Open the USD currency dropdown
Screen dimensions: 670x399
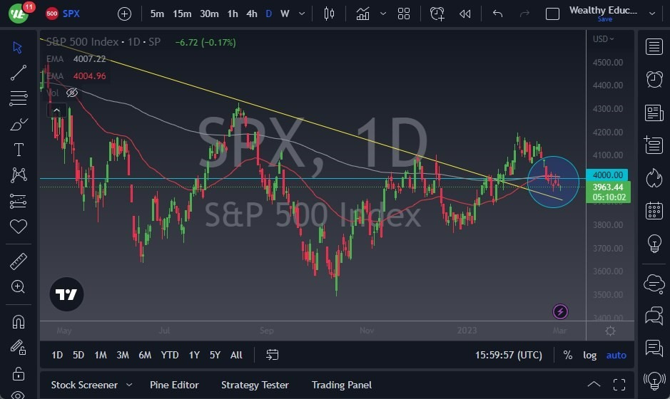pyautogui.click(x=603, y=39)
